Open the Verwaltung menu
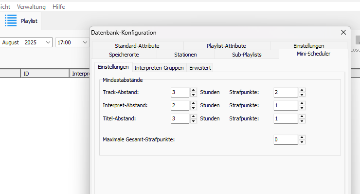This screenshot has height=194, width=360. coord(31,7)
